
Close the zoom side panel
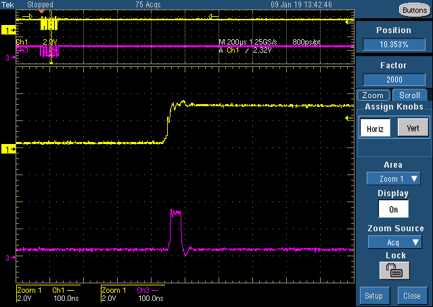[413, 296]
